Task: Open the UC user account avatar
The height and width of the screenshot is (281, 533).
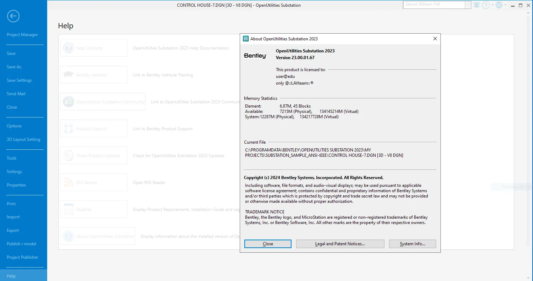Action: click(x=499, y=5)
